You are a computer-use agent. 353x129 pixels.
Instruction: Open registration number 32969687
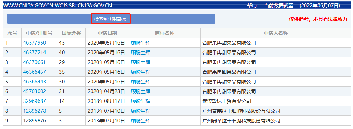point(34,101)
